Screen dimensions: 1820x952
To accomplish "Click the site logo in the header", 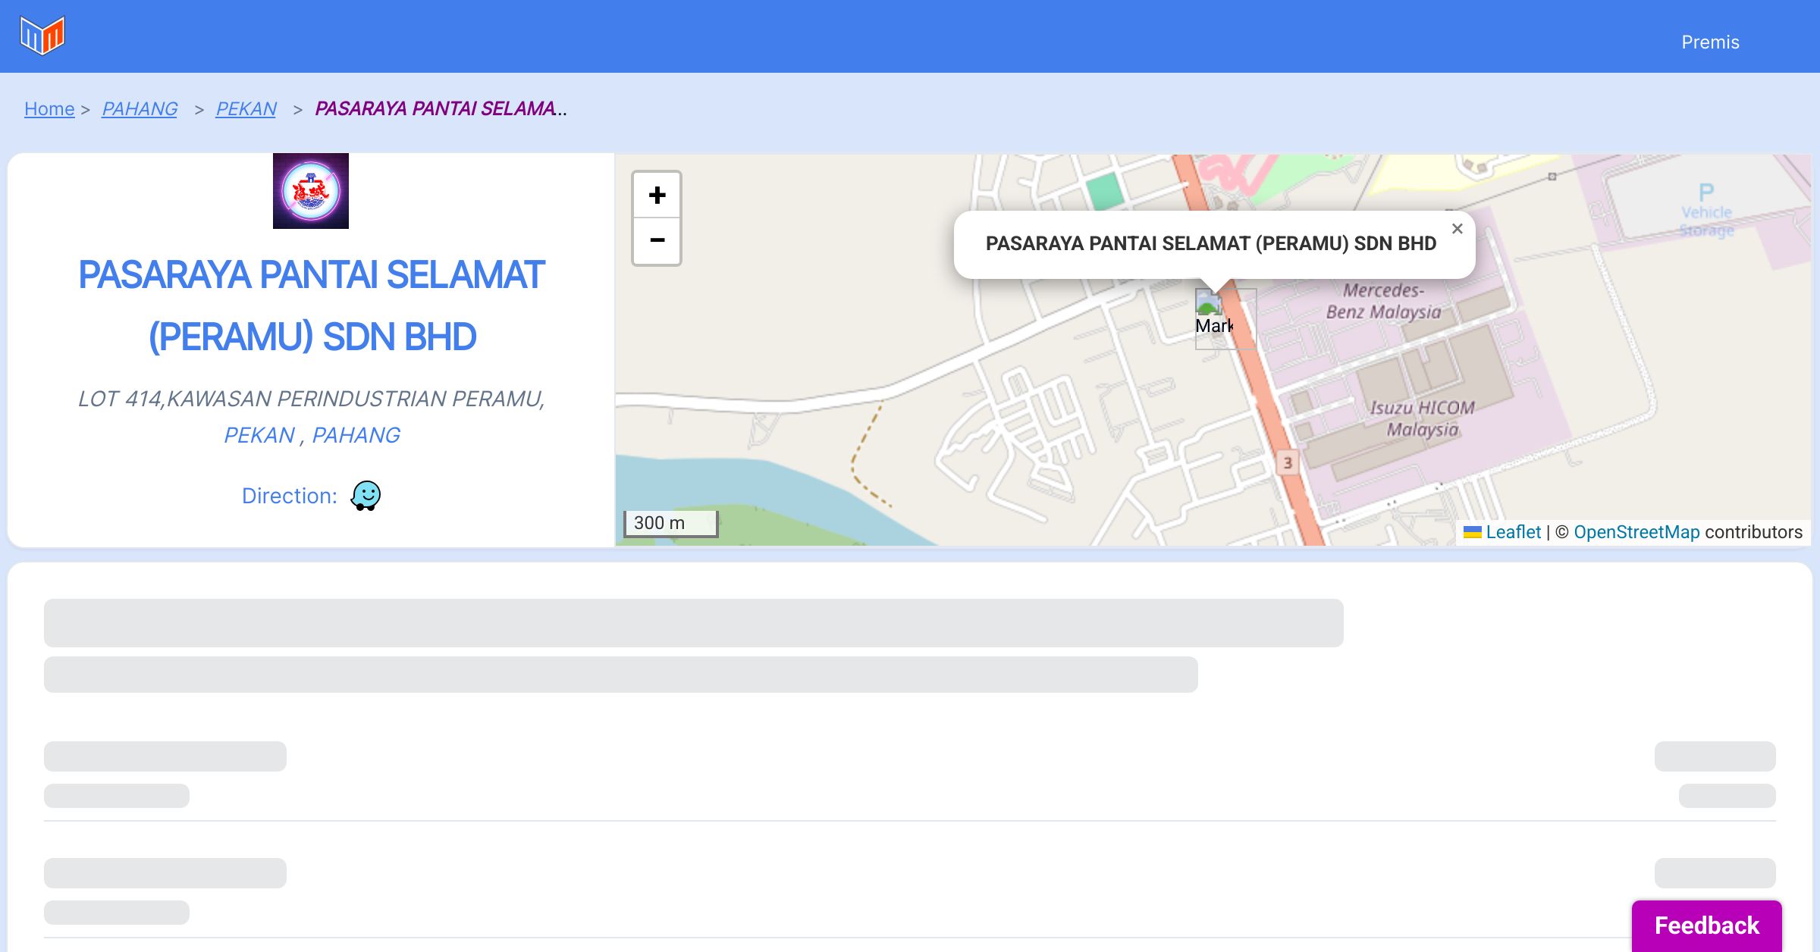I will click(42, 35).
